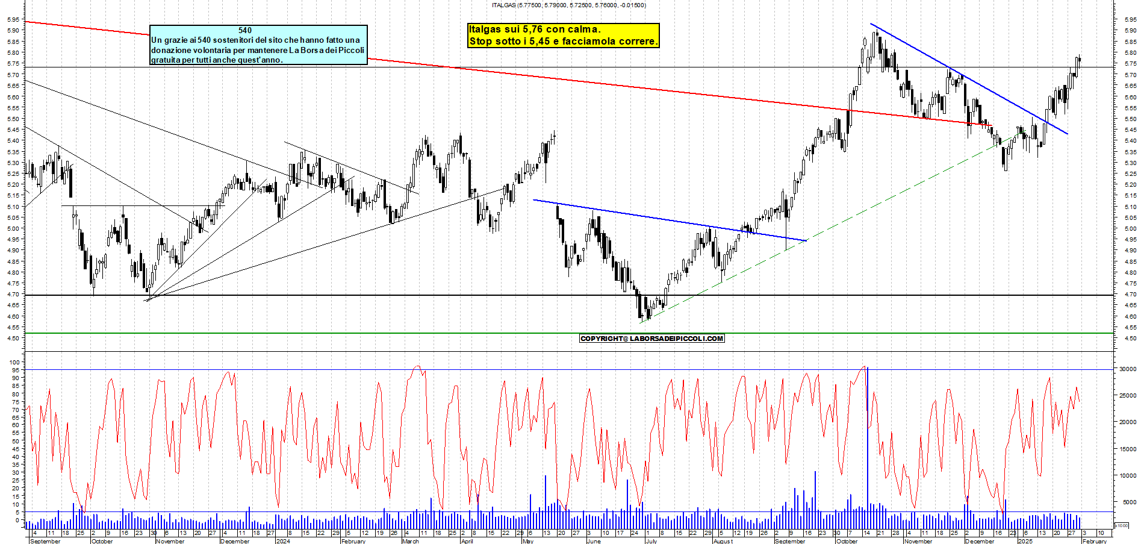Click the 'x1000' volume multiplier label
Image resolution: width=1138 pixels, height=544 pixels.
1122,525
